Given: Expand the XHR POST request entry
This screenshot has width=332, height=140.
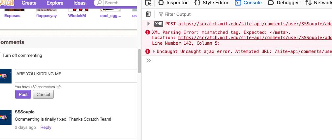Looking at the screenshot, I should tap(149, 24).
